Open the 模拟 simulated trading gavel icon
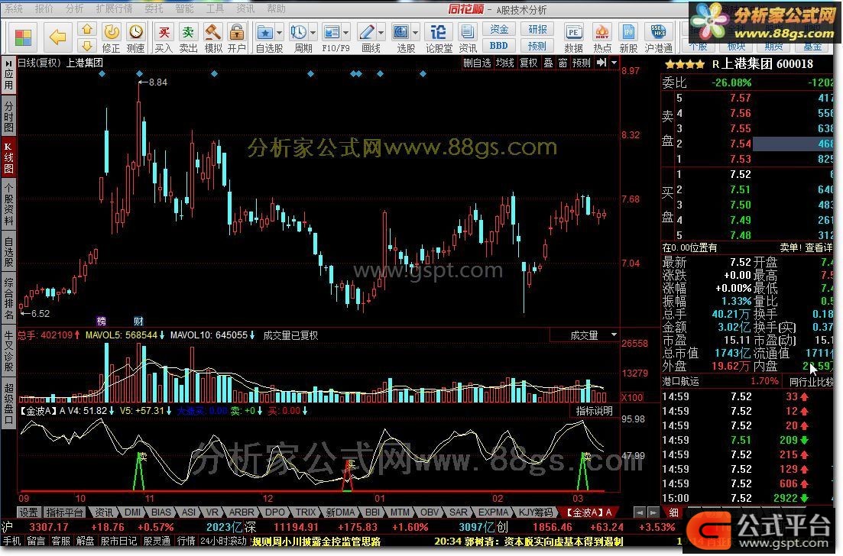 [x=213, y=37]
